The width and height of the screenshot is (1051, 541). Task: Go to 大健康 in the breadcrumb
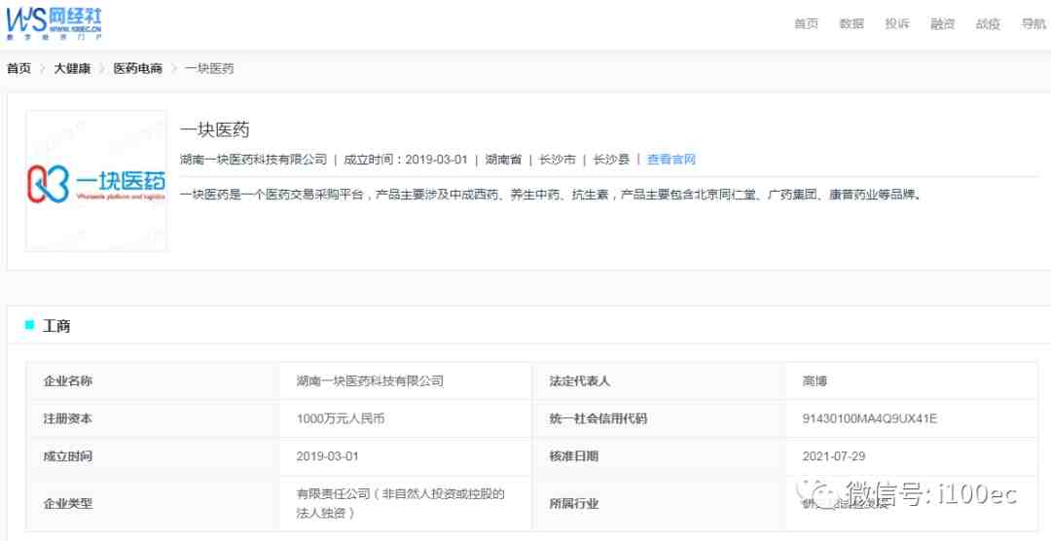point(72,68)
